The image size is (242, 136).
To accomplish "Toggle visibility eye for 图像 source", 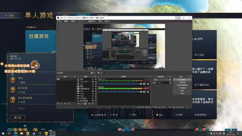I will 93,86.
